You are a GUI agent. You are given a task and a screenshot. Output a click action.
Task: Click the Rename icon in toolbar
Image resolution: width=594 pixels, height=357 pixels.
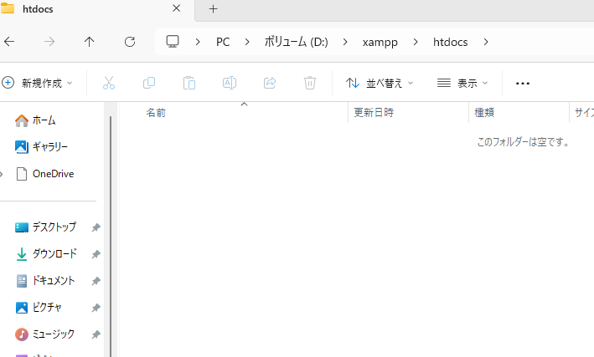[x=230, y=83]
